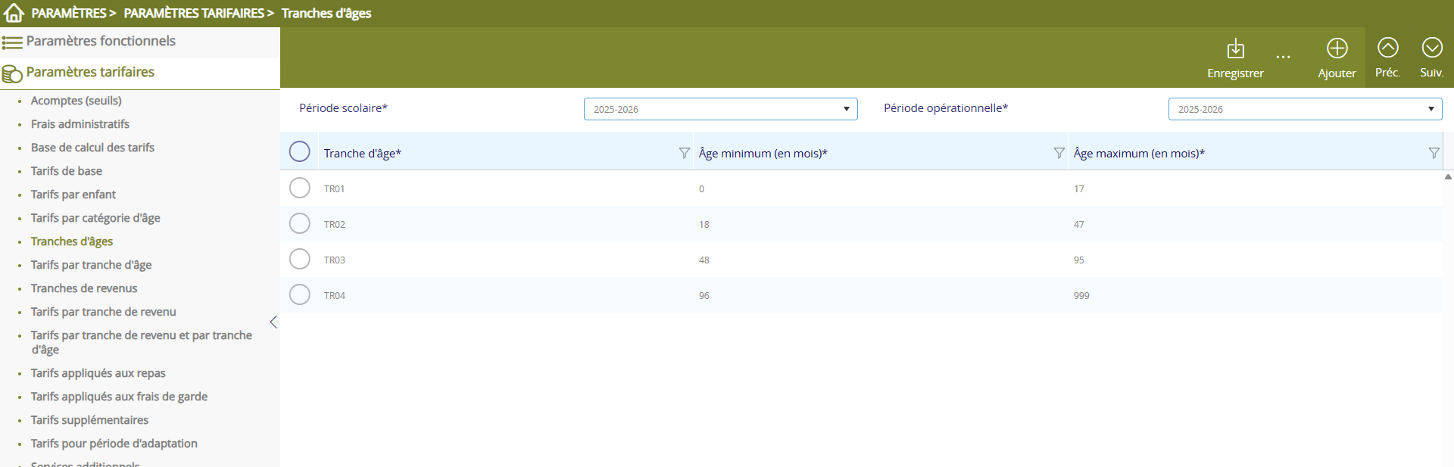Click the table scrollbar up arrow
Image resolution: width=1454 pixels, height=467 pixels.
[1447, 177]
